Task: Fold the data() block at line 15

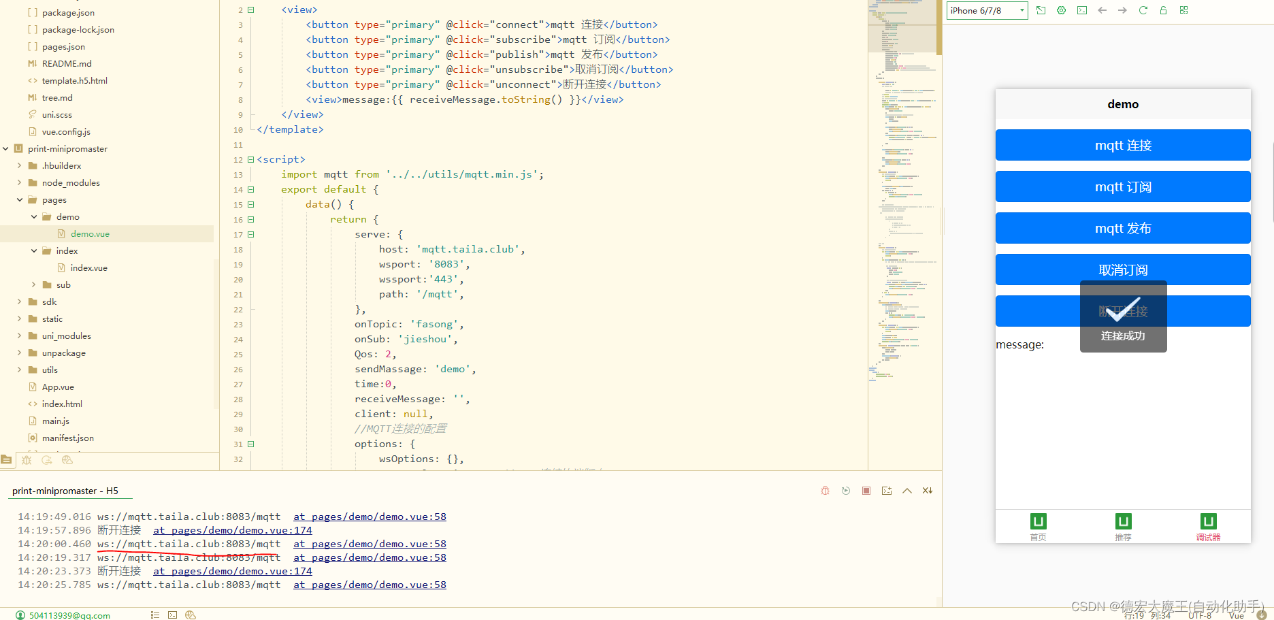Action: [x=250, y=205]
